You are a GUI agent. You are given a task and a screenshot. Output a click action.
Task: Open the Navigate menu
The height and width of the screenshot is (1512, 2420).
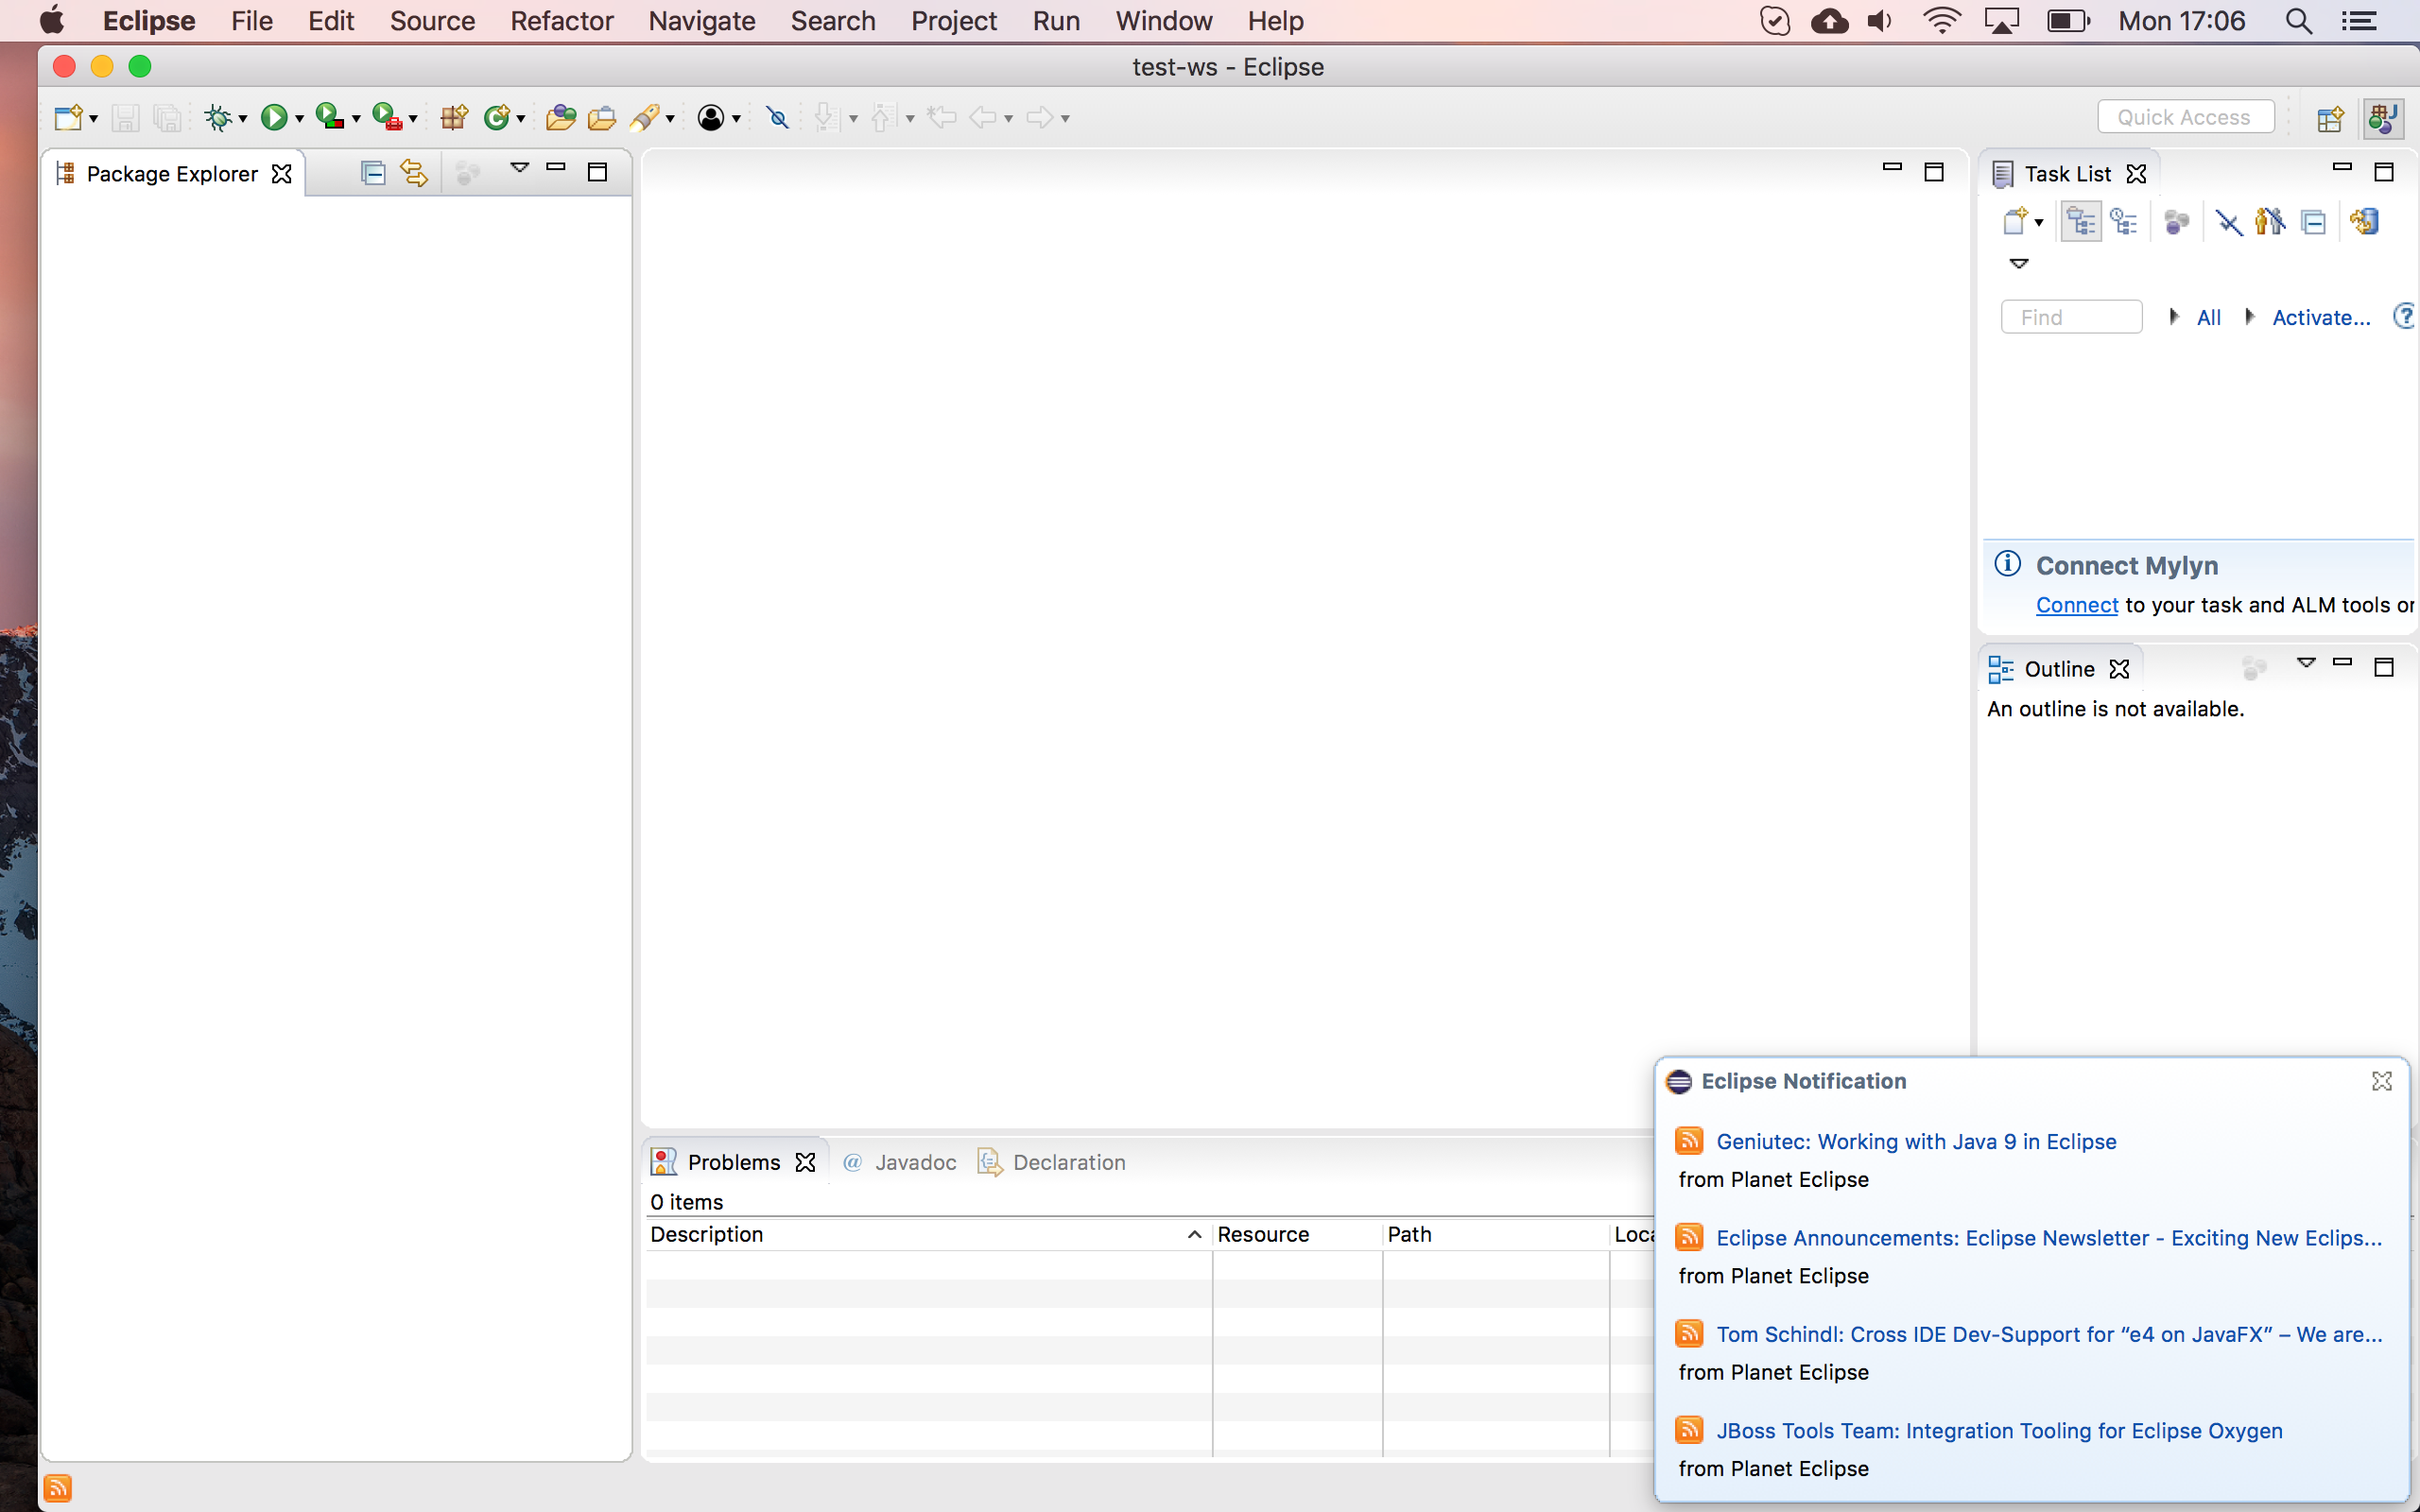701,21
